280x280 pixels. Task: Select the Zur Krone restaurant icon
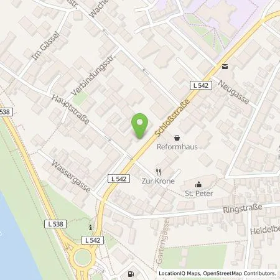159,172
